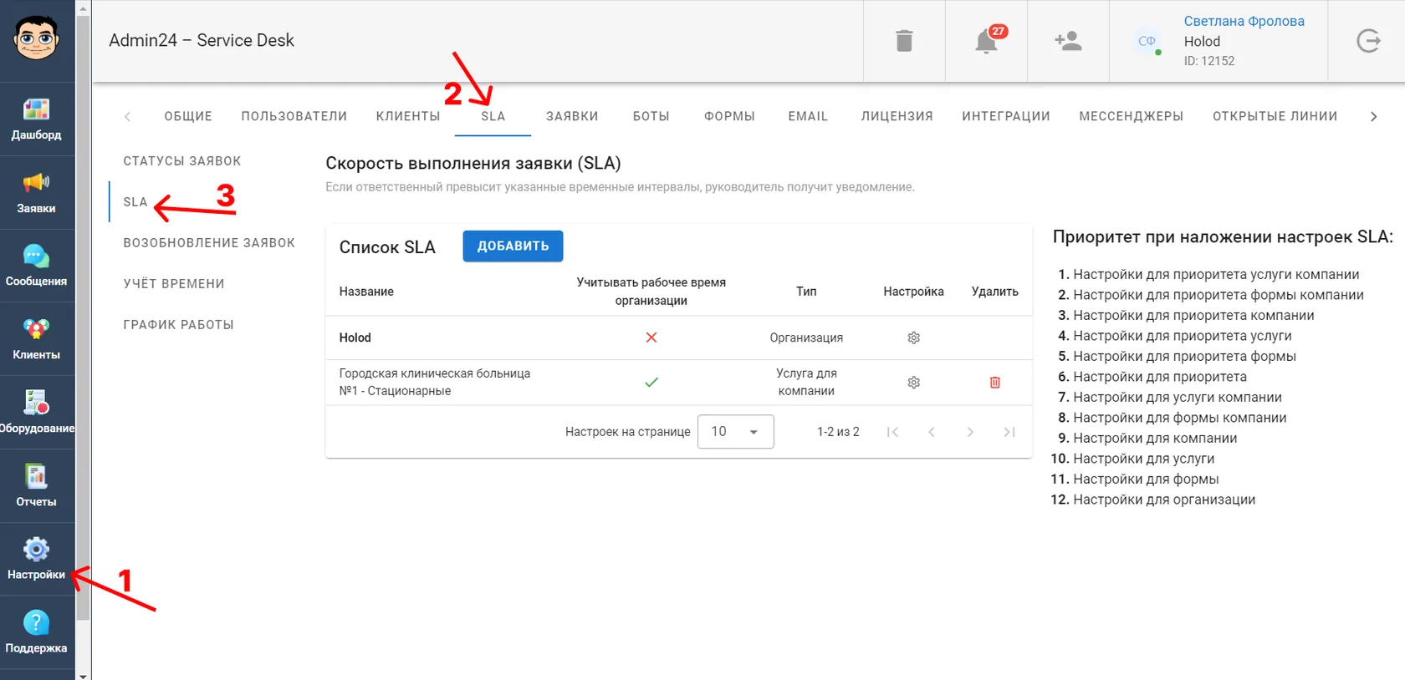This screenshot has width=1405, height=680.
Task: Open the rows per page dropdown
Action: coord(736,432)
